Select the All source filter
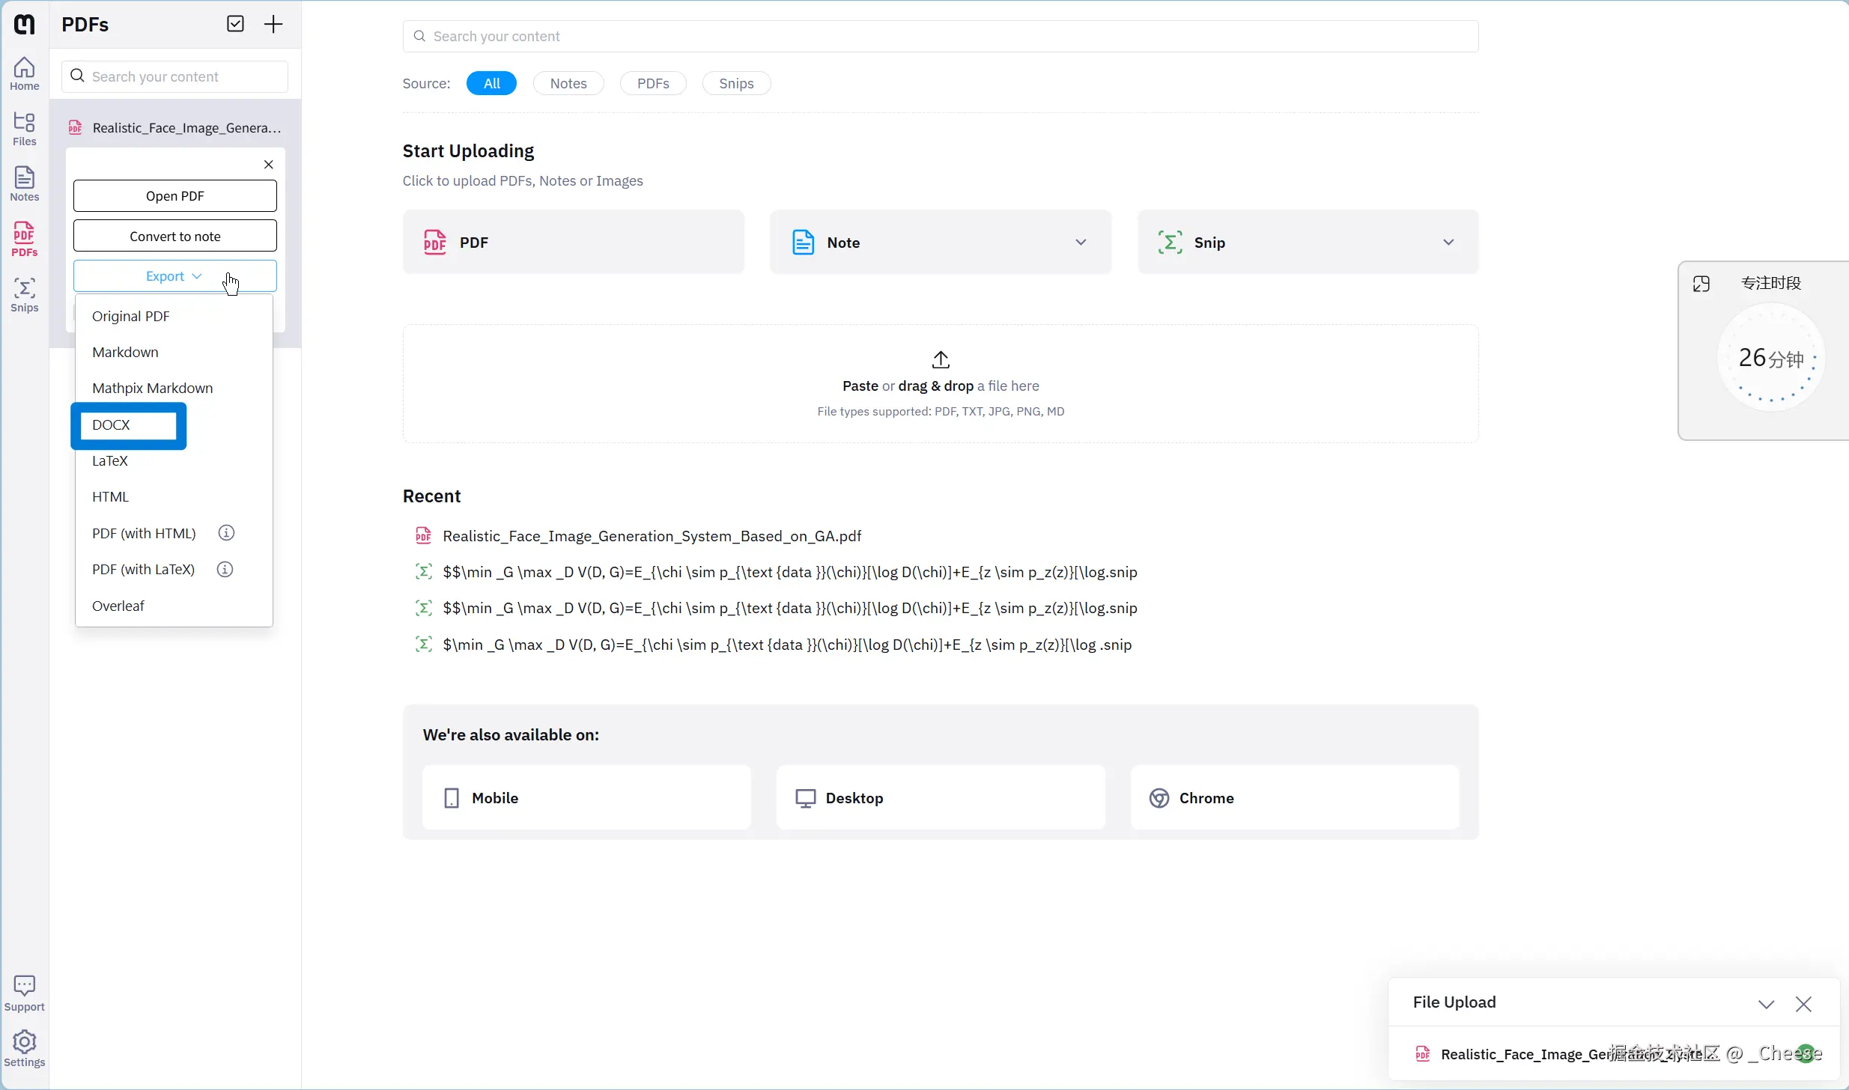Screen dimensions: 1849x1090 click(x=491, y=83)
